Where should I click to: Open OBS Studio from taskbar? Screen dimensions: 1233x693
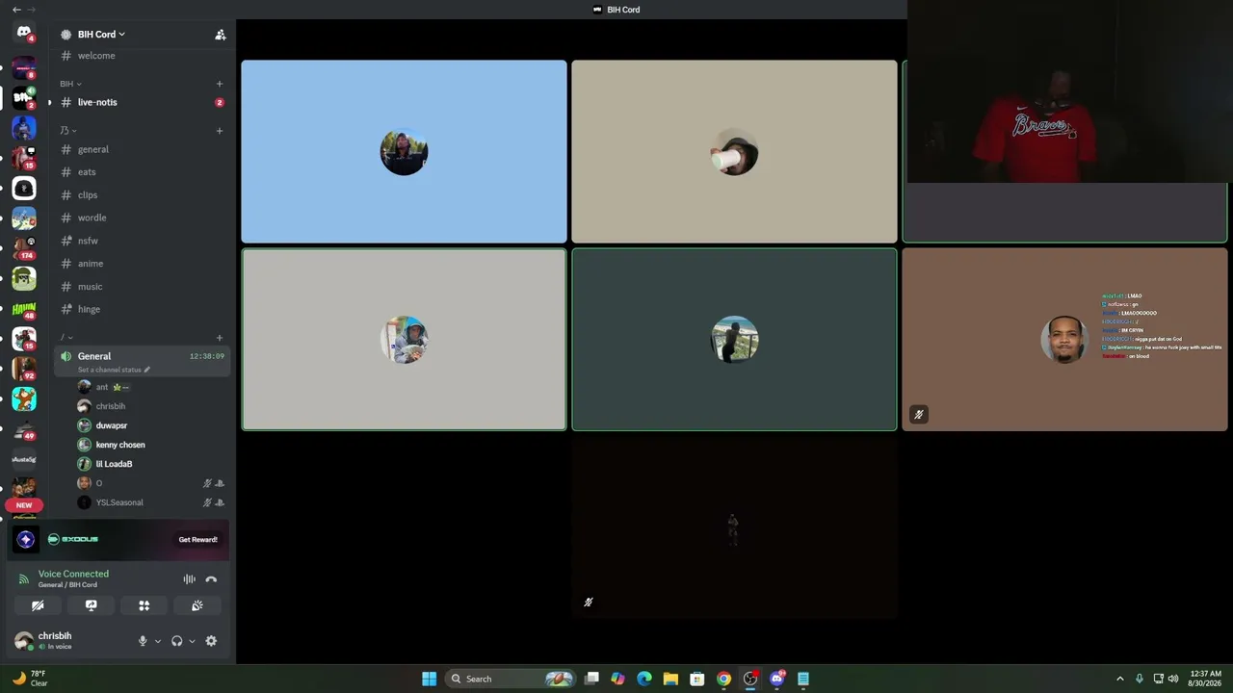point(750,679)
